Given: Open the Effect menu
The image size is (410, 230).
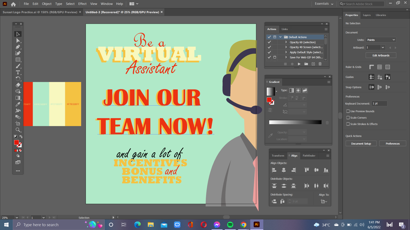Looking at the screenshot, I should [x=82, y=4].
